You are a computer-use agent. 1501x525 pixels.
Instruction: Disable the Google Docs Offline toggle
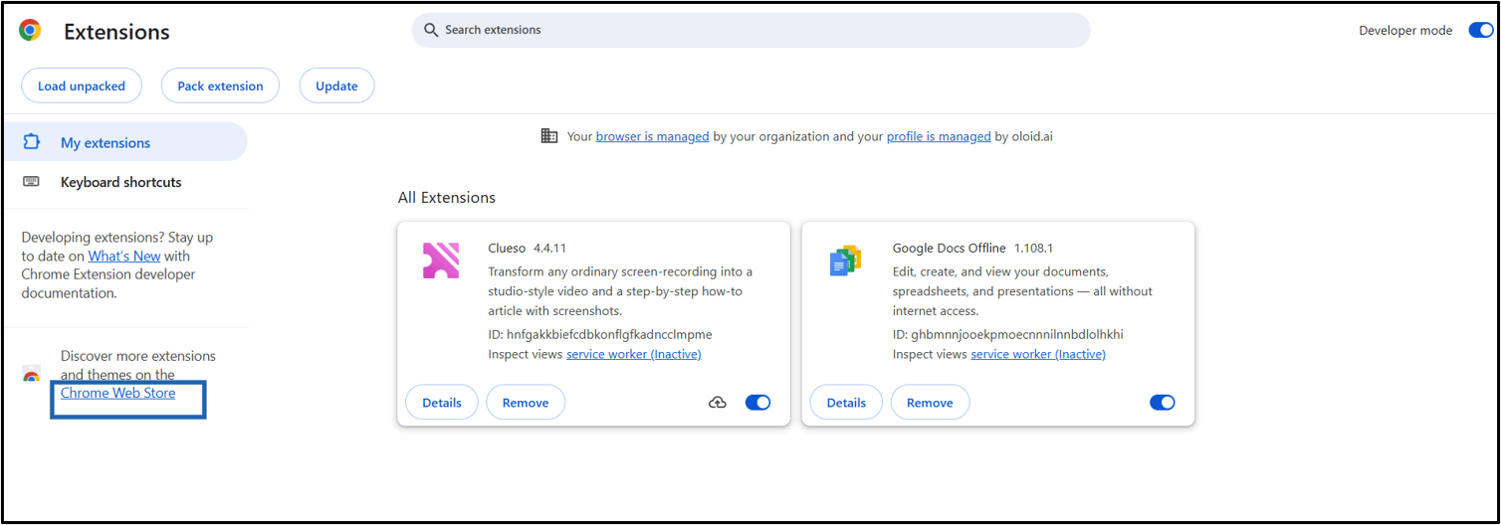point(1162,403)
